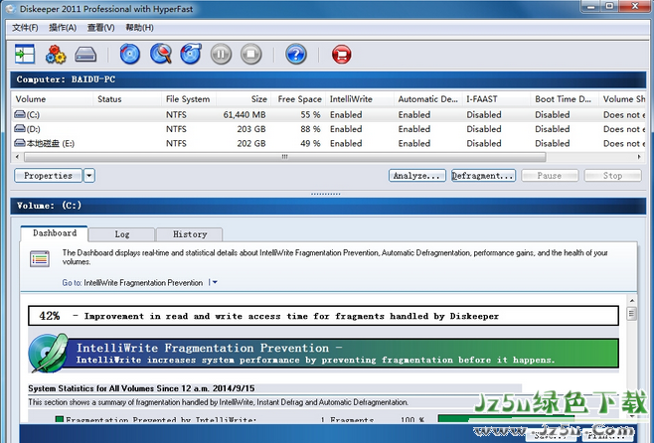Click Go to IntelliWrite Fragmentation Prevention link
This screenshot has width=654, height=443.
[143, 282]
